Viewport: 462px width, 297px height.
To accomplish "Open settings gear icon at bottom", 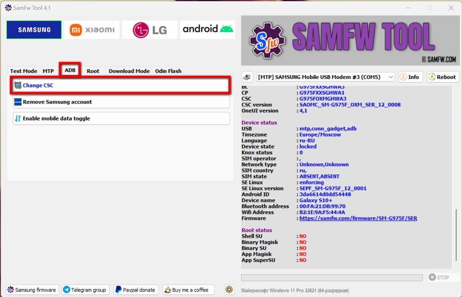I will point(229,290).
